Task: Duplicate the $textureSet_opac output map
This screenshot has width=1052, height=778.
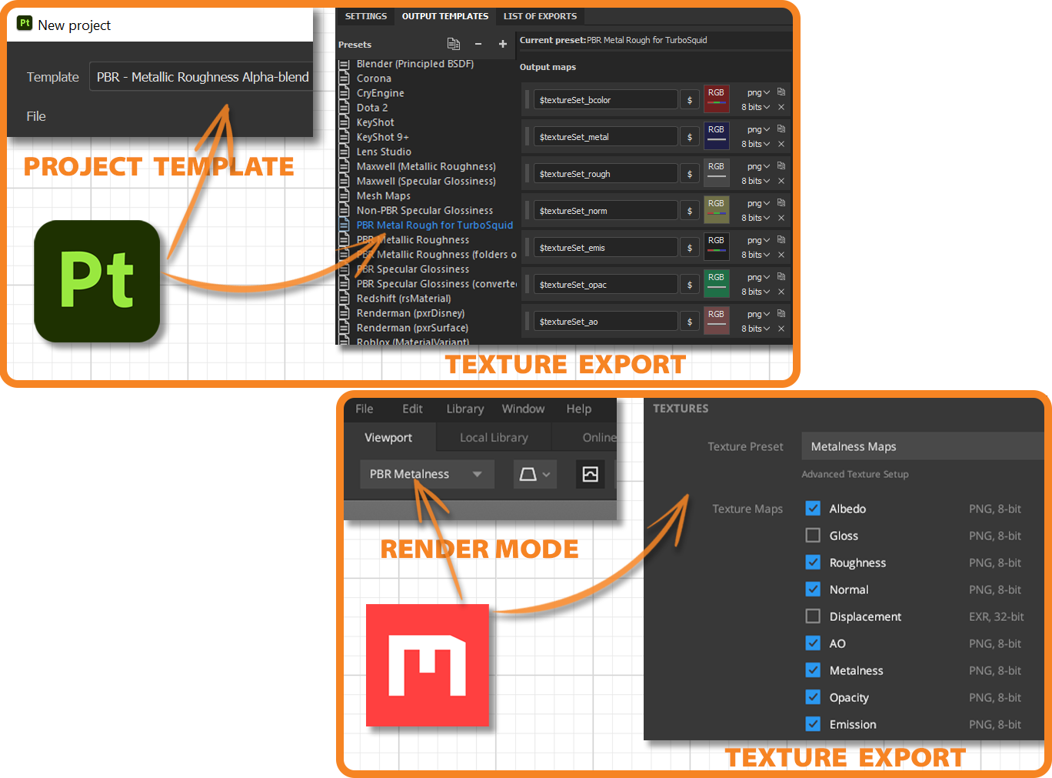Action: (x=781, y=276)
